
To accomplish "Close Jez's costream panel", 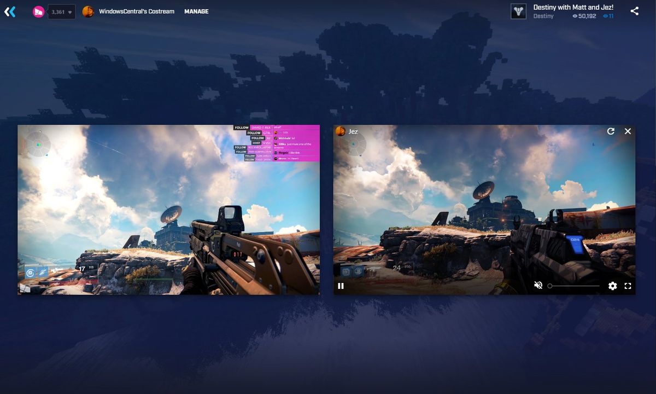I will (x=628, y=131).
